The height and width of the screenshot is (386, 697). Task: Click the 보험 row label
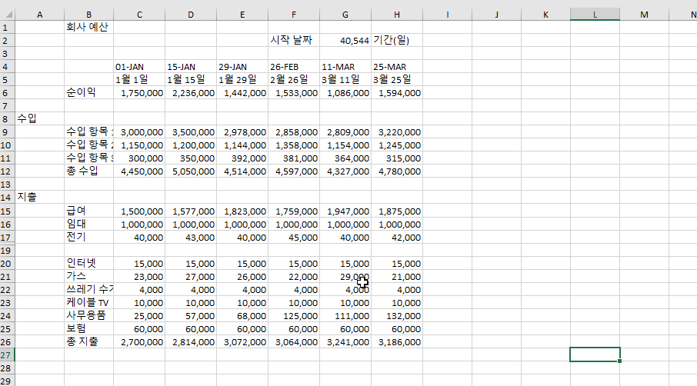88,328
